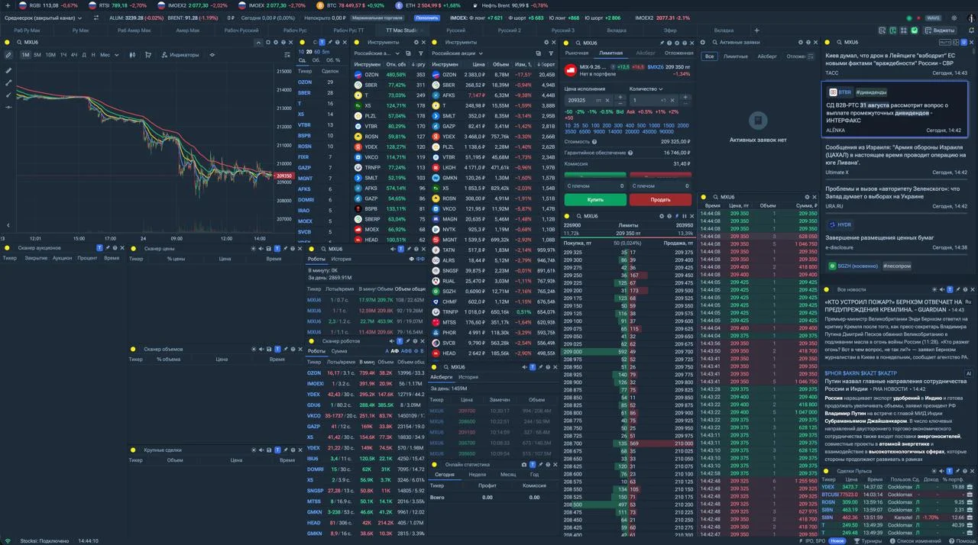
Task: Select the Рыночная order type tab
Action: click(x=577, y=53)
